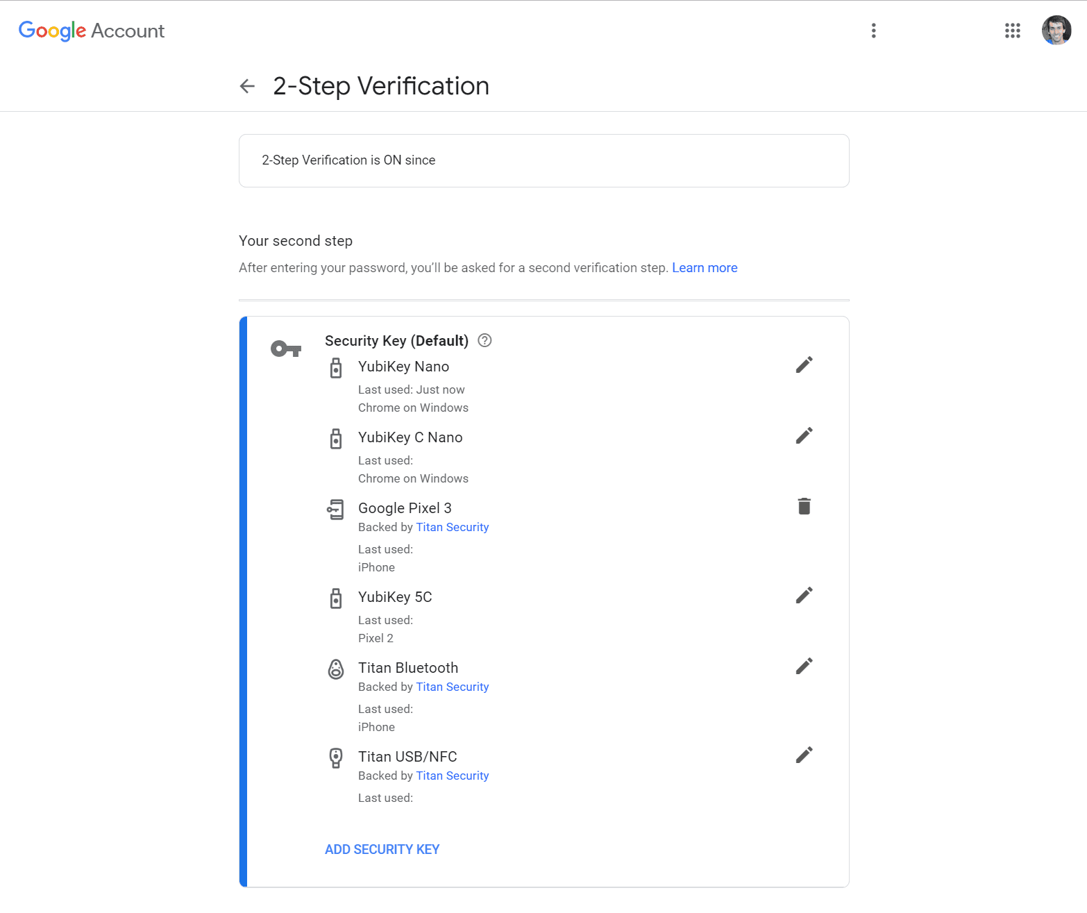Open the three-dot more options menu
This screenshot has height=913, width=1087.
click(873, 31)
